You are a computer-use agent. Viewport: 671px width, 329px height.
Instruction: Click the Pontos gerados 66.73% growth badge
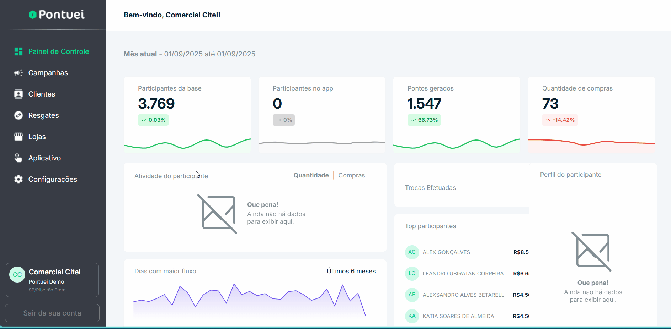[x=424, y=120]
